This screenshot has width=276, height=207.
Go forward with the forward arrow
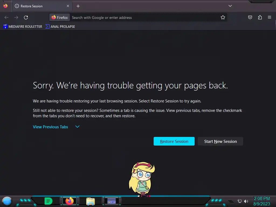pos(16,18)
